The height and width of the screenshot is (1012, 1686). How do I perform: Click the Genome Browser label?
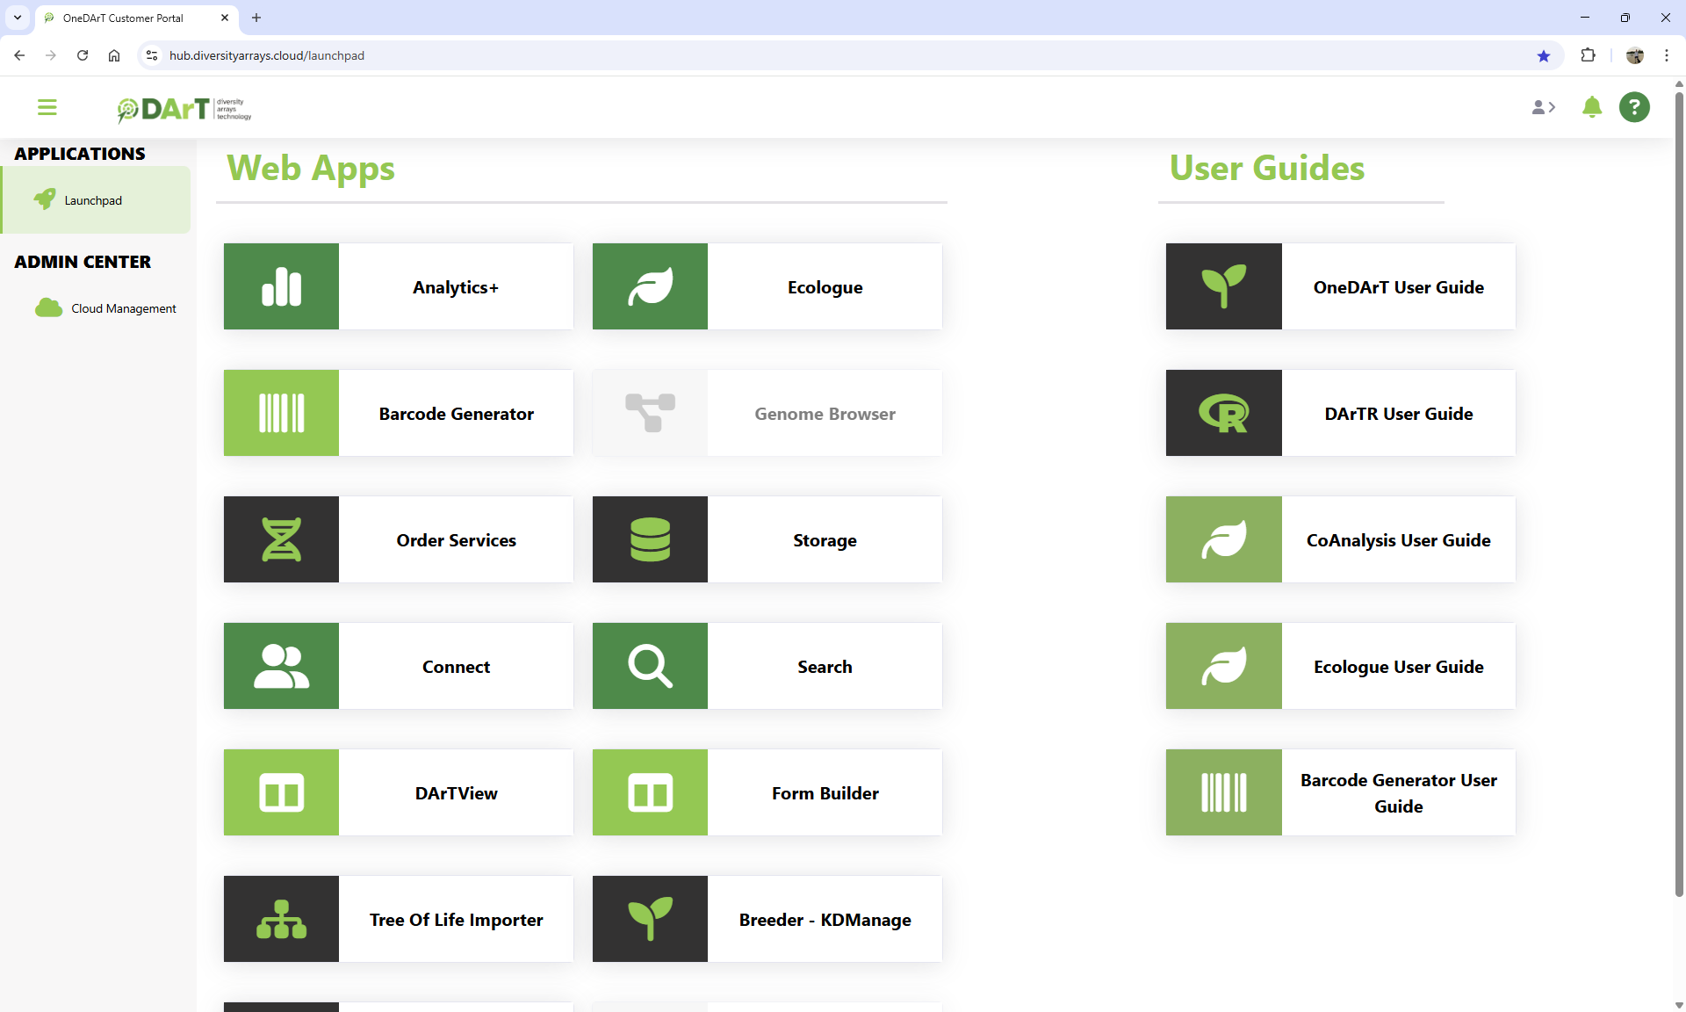(x=825, y=414)
